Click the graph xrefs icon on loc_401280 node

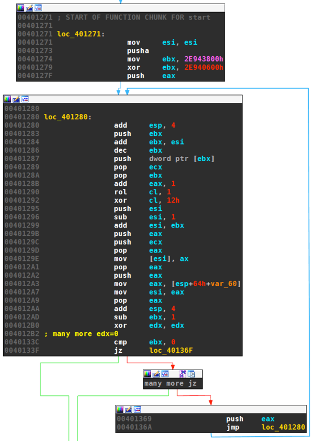25,99
